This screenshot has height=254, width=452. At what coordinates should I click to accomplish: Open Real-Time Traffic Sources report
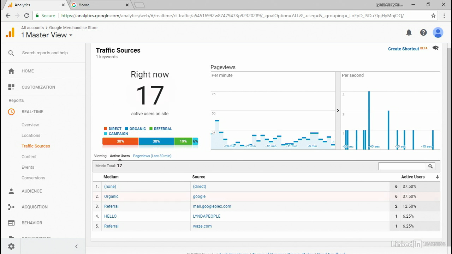[x=36, y=146]
